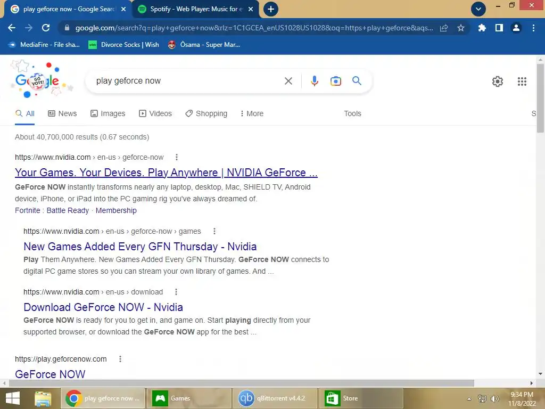Open options for the geforce-now games result

click(x=214, y=231)
